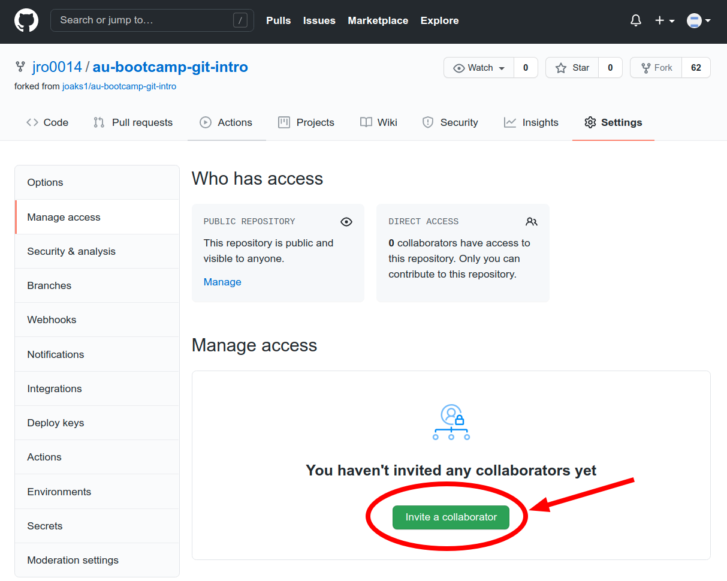
Task: Open Notifications in the settings sidebar
Action: [x=97, y=354]
